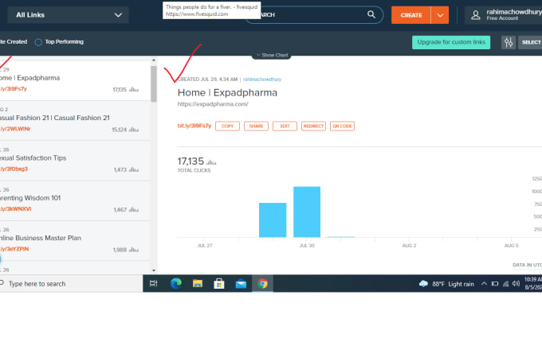Open stats icon for Online Business Master Plan row
Screen dimensions: 542x338
tap(134, 250)
